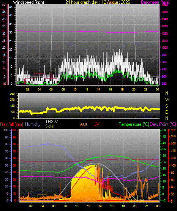Screen dimensions: 177x211
Task: Click the 'Windspeed (kph)' axis title
Action: coord(28,2)
